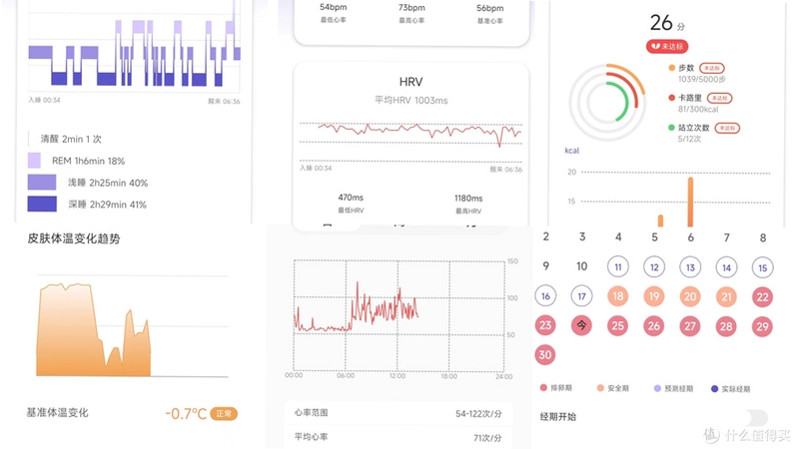Click the 56bpm baseline heart rate
The image size is (799, 449).
tap(490, 8)
